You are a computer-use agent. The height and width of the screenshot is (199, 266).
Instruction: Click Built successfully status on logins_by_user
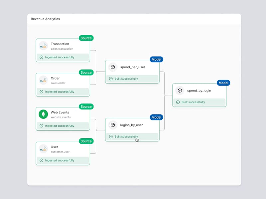(132, 137)
